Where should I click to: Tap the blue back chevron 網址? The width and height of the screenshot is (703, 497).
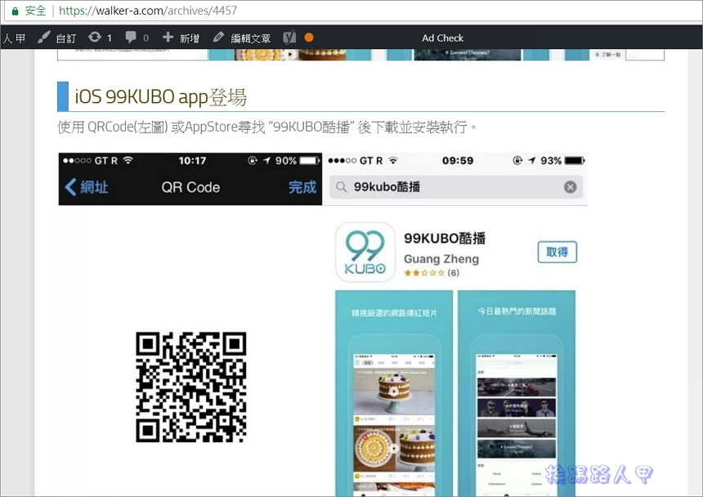(x=87, y=187)
